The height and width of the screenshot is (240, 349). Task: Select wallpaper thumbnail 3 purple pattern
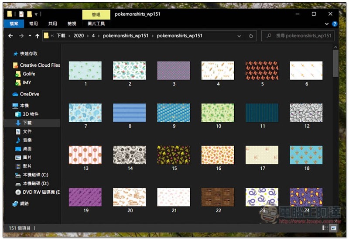point(174,71)
